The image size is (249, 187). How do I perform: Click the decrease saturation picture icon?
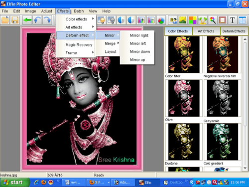pos(151,20)
